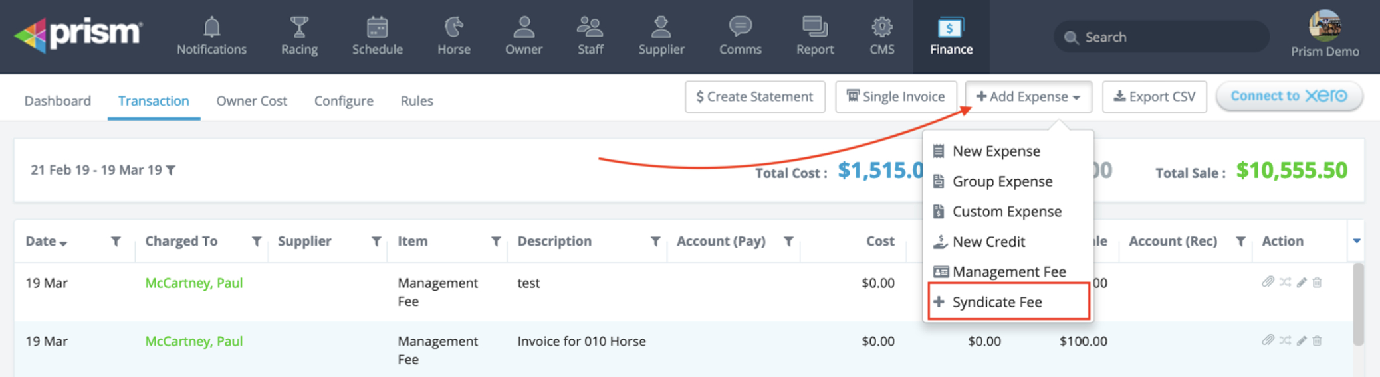The width and height of the screenshot is (1380, 377).
Task: Click the Create Statement button
Action: [x=754, y=97]
